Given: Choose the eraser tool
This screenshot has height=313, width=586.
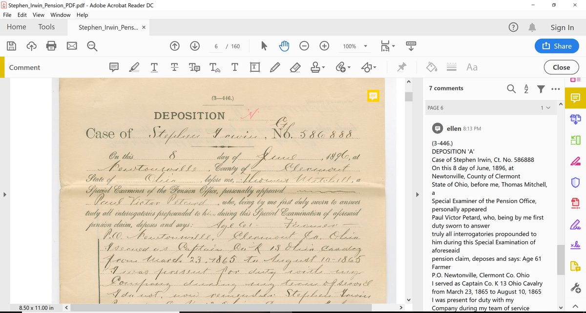Looking at the screenshot, I should tap(295, 67).
